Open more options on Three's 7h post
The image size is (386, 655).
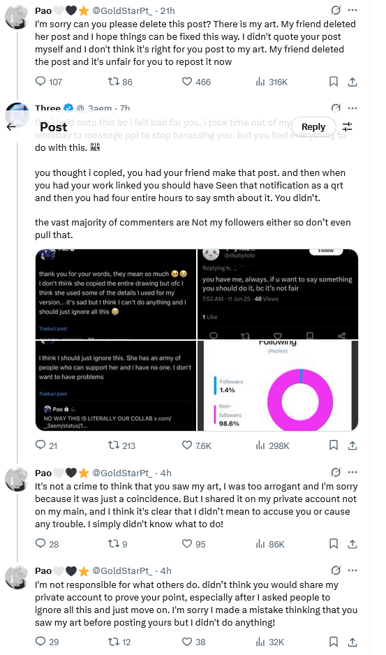352,108
